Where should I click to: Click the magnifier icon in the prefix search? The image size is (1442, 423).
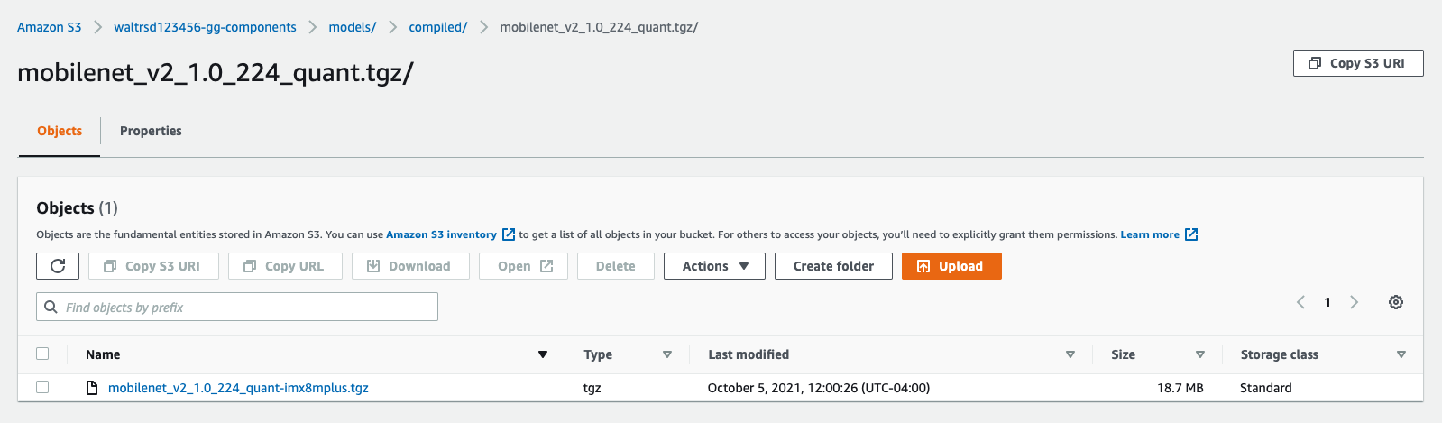pos(51,307)
